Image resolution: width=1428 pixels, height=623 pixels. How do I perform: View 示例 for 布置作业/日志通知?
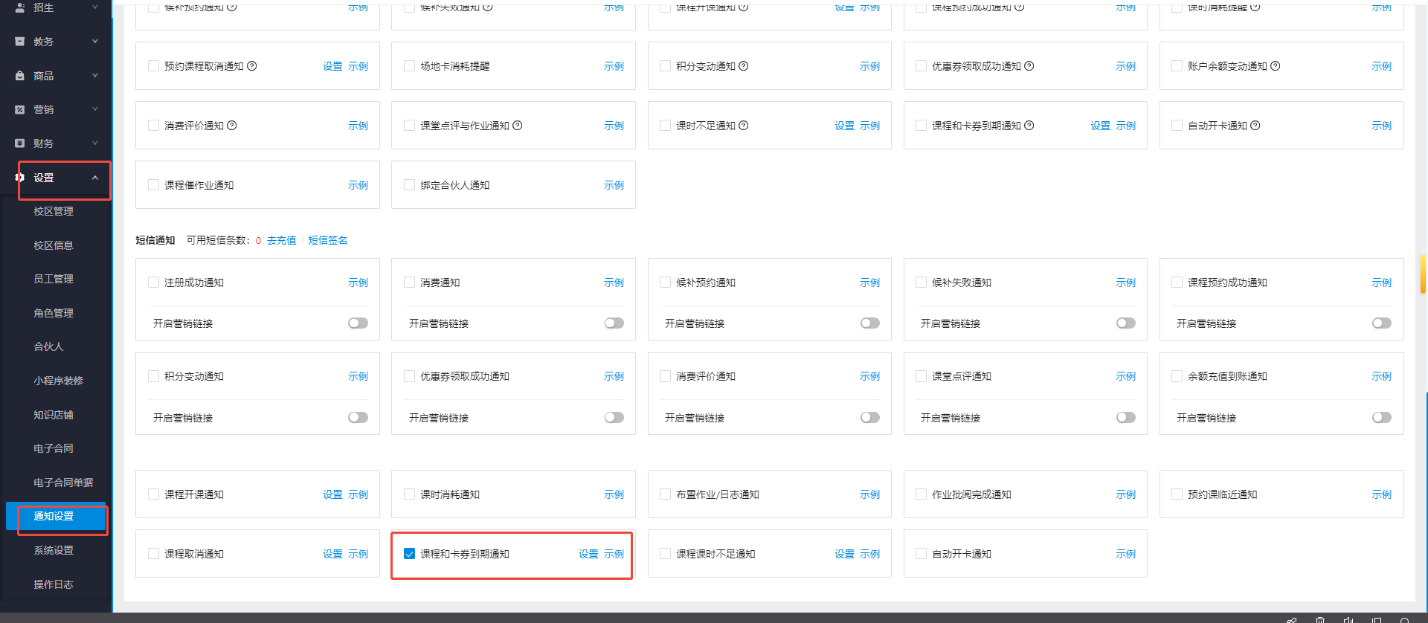869,494
